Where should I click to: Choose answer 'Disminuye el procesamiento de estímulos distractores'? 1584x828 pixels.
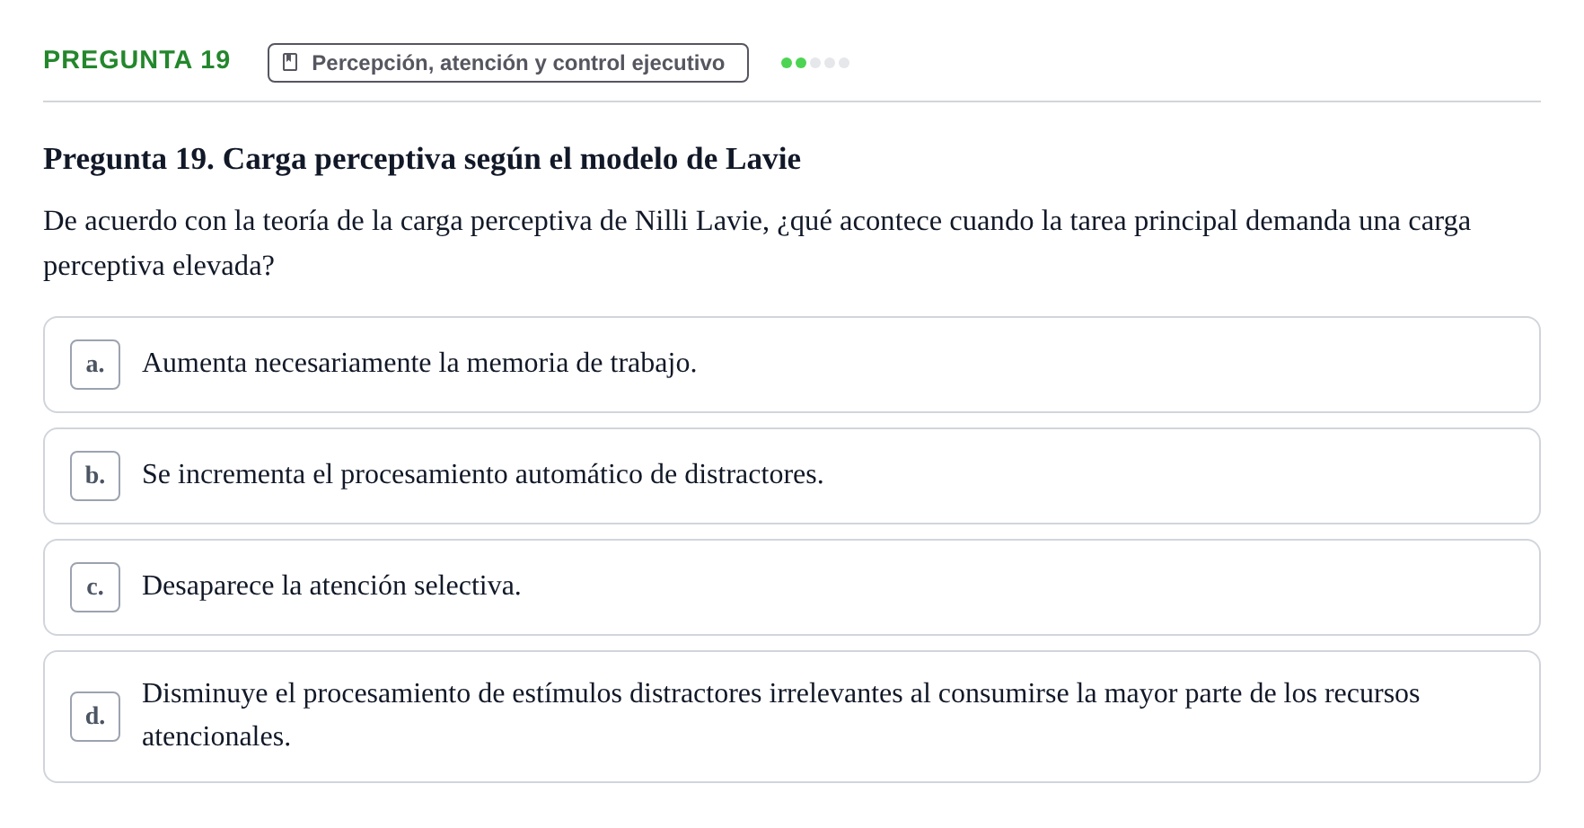point(792,717)
